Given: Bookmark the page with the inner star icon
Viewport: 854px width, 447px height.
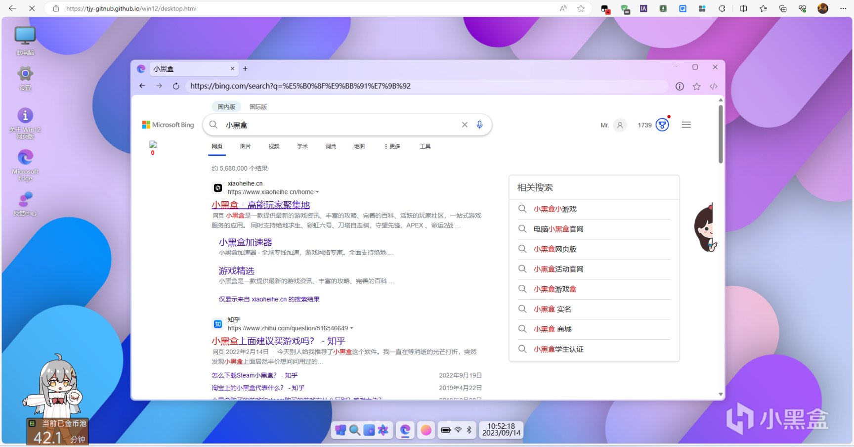Looking at the screenshot, I should point(697,87).
